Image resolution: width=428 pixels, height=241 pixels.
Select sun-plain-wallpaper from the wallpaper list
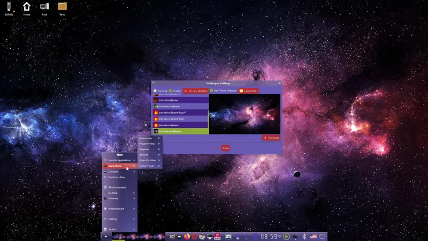pos(180,106)
